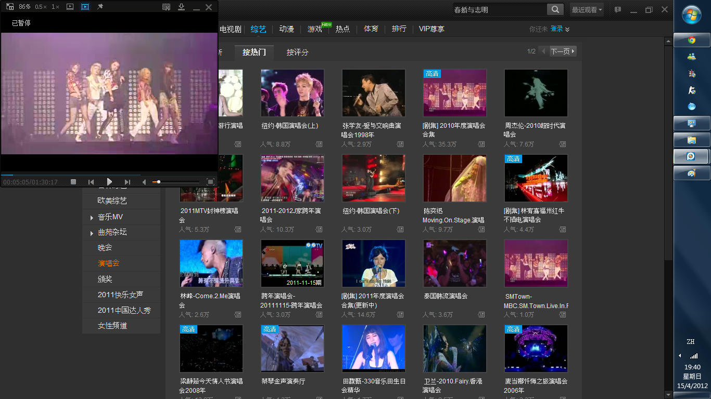
Task: Set player scale to 1×
Action: coord(55,7)
